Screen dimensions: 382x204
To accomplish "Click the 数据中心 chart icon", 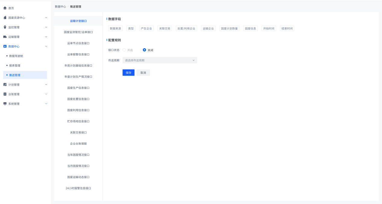I will click(5, 46).
